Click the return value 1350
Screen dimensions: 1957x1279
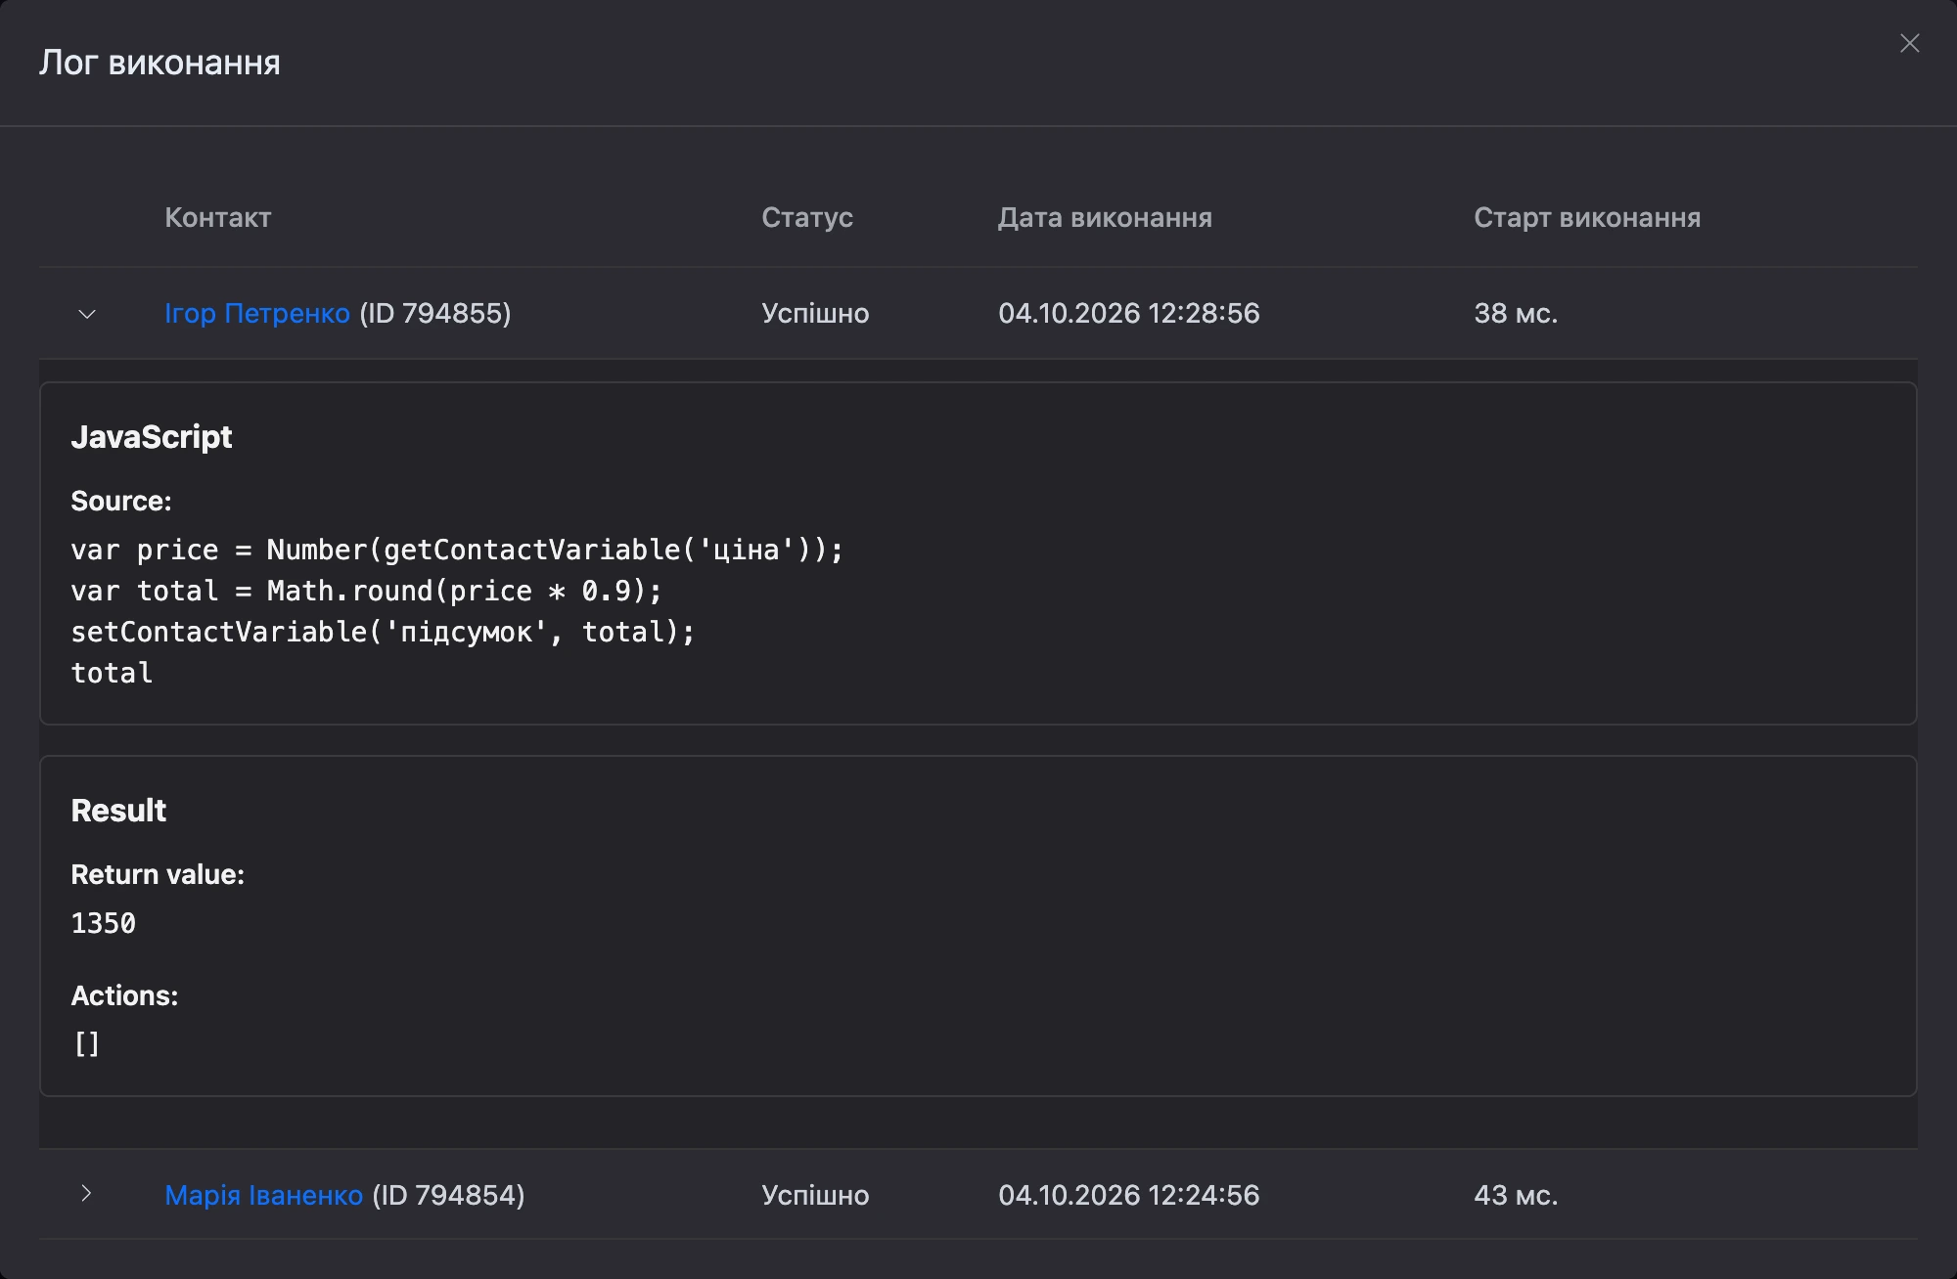click(104, 923)
